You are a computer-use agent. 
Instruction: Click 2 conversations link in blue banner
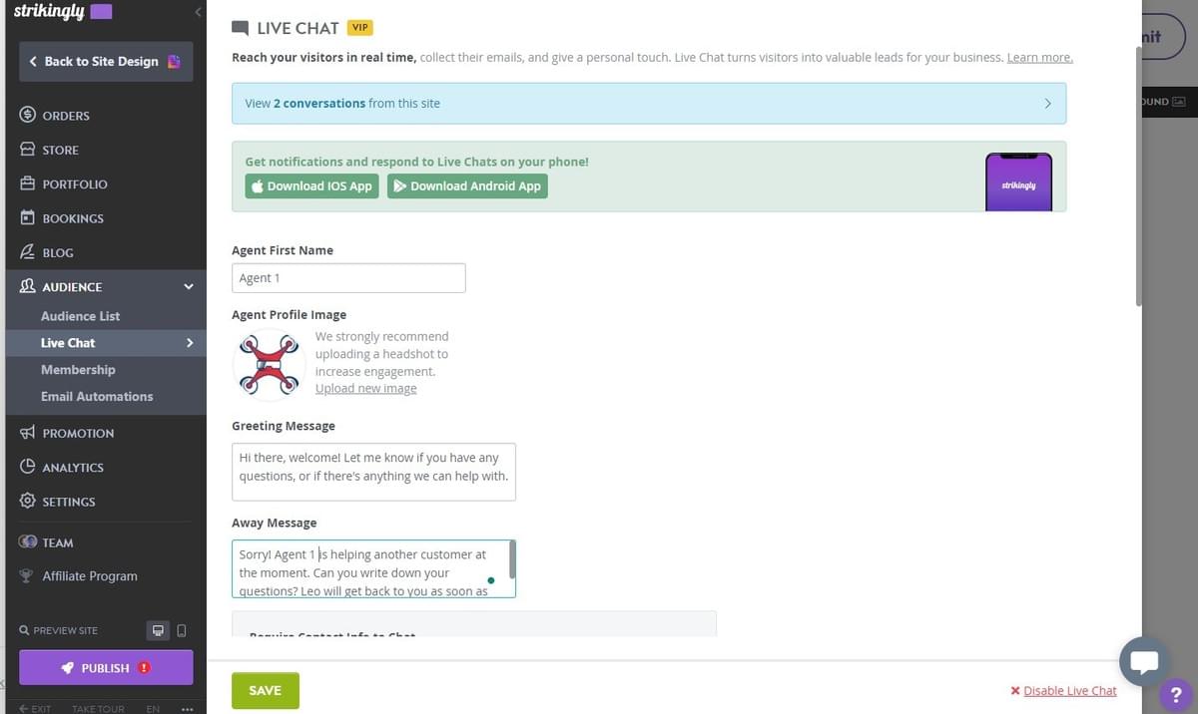coord(319,104)
